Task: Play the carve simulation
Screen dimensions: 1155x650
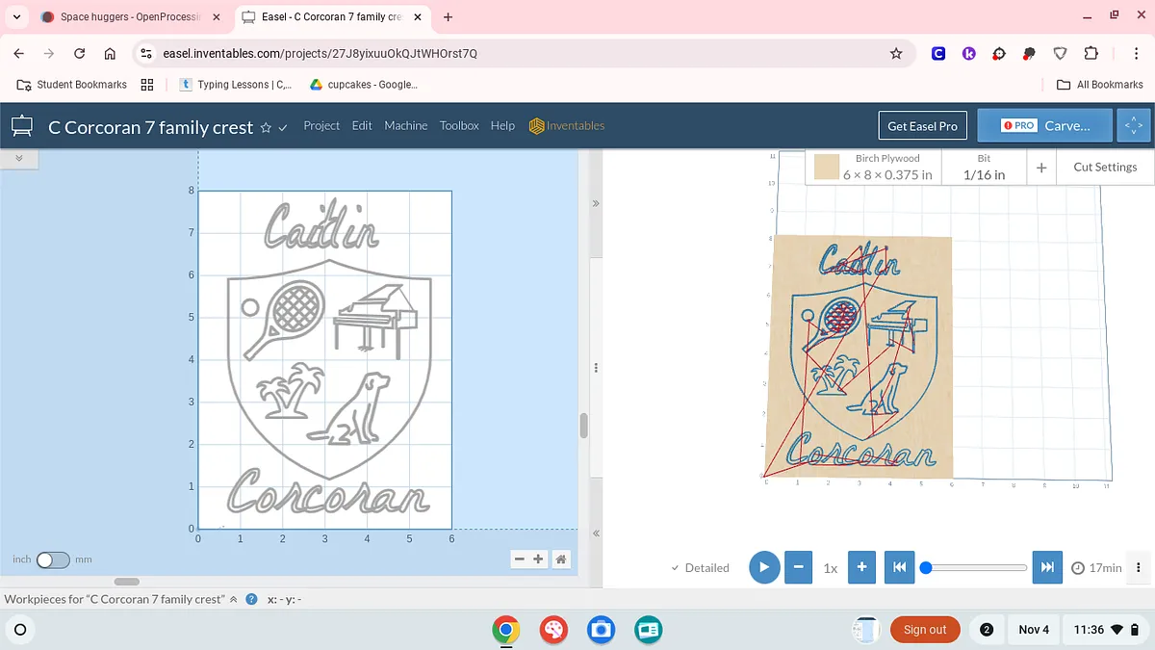Action: 763,567
